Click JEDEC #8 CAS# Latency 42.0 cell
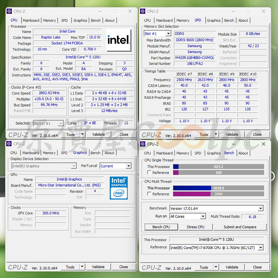The image size is (278, 278). pos(205,85)
